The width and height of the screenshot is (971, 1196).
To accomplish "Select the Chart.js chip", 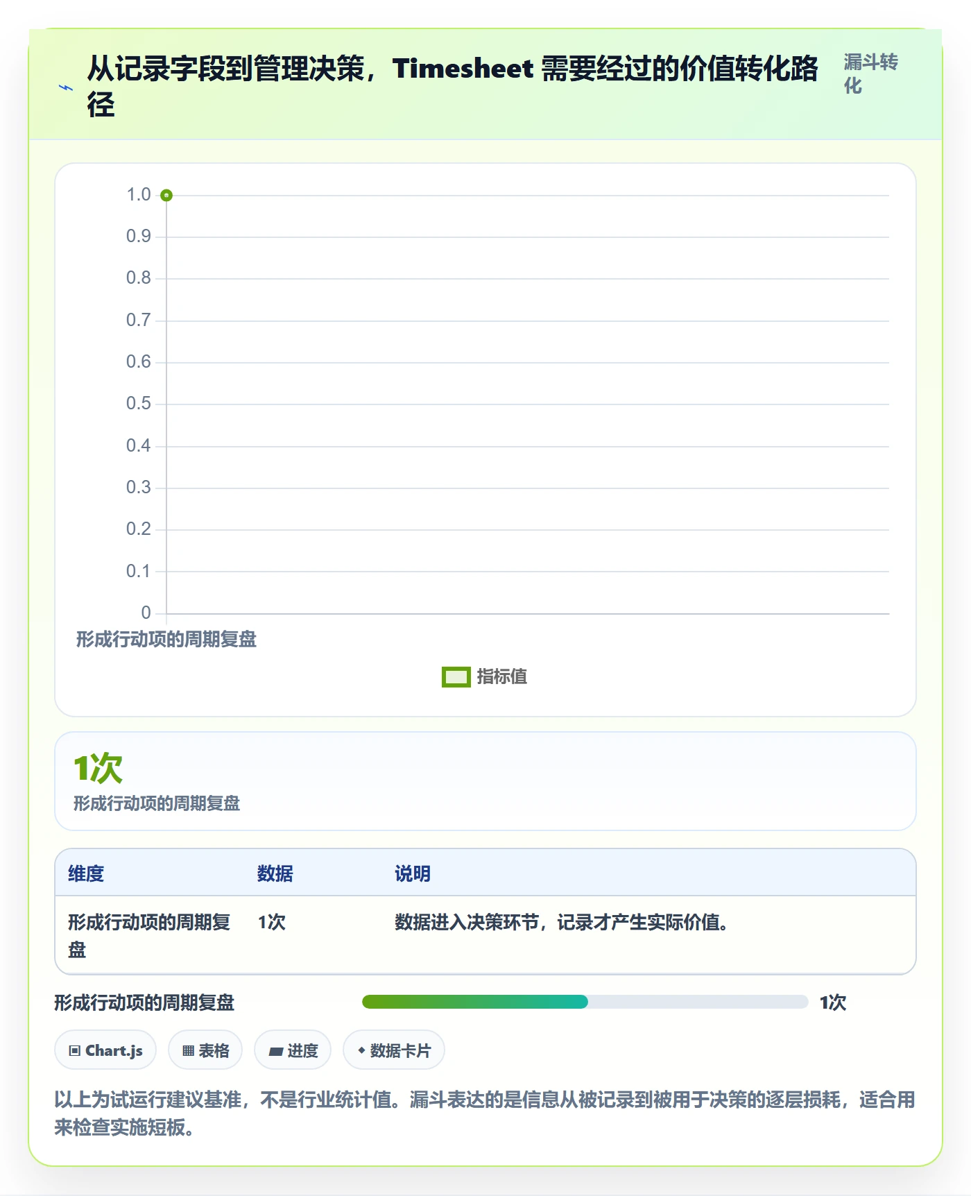I will coord(105,1050).
